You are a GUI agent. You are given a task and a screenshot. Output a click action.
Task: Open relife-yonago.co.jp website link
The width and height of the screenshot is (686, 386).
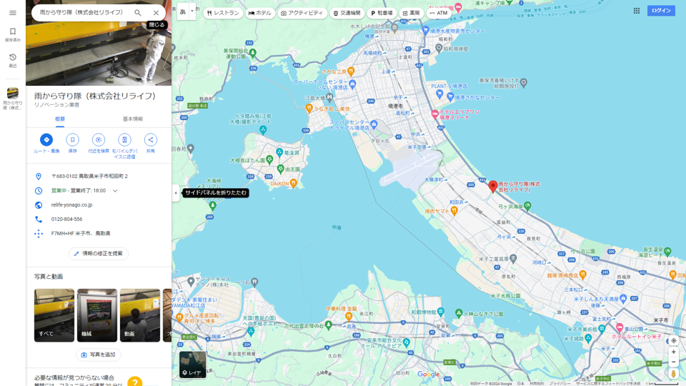click(71, 205)
